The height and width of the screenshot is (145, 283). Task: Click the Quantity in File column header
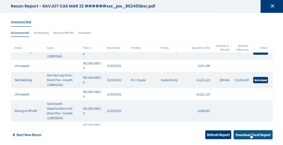pos(201,48)
